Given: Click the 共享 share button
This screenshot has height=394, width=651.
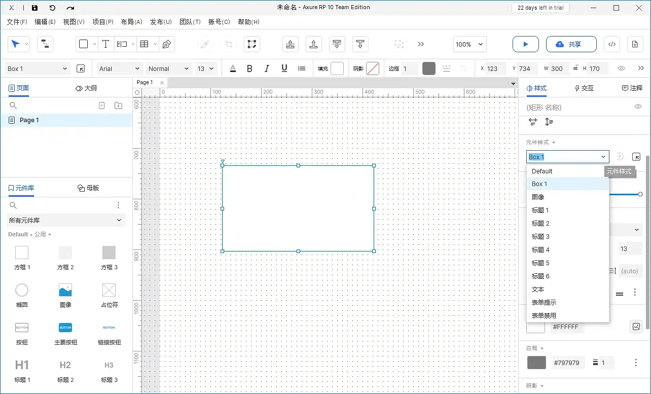Looking at the screenshot, I should click(x=571, y=44).
